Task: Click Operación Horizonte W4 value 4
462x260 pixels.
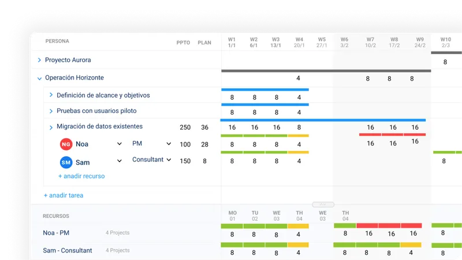Action: tap(298, 78)
